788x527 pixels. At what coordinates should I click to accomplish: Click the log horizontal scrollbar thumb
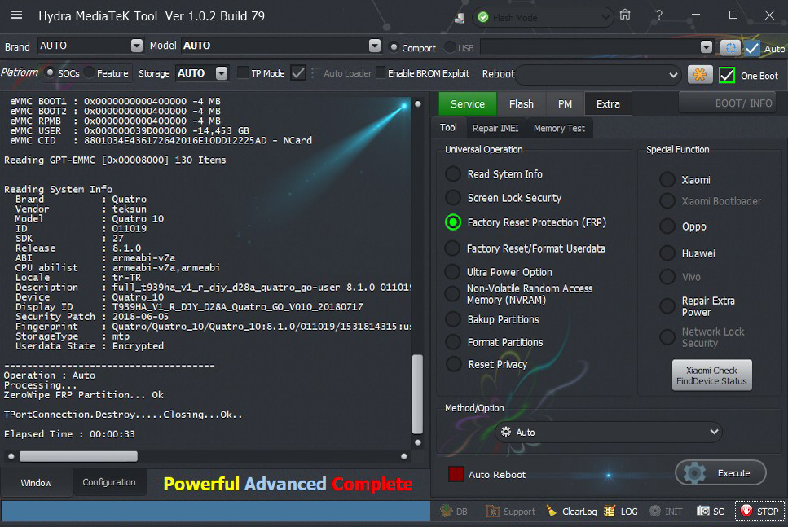pyautogui.click(x=78, y=455)
